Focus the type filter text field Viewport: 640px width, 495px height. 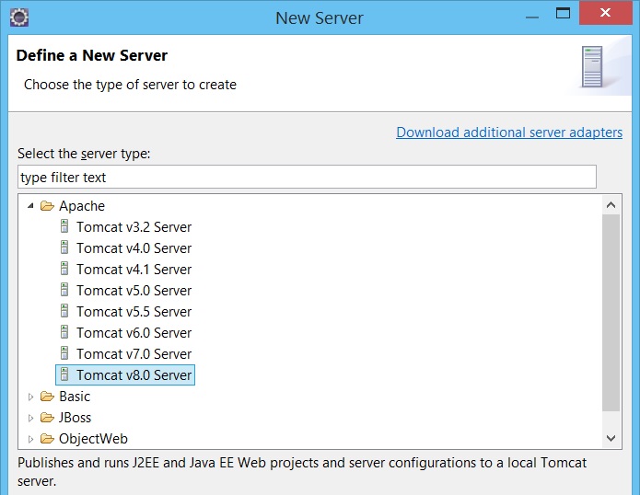point(307,177)
